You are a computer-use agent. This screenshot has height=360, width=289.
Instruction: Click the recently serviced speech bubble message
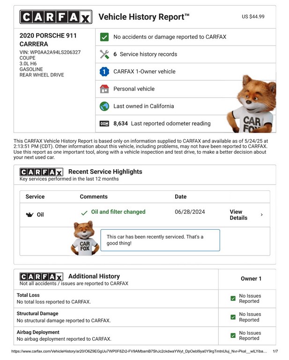pyautogui.click(x=160, y=240)
